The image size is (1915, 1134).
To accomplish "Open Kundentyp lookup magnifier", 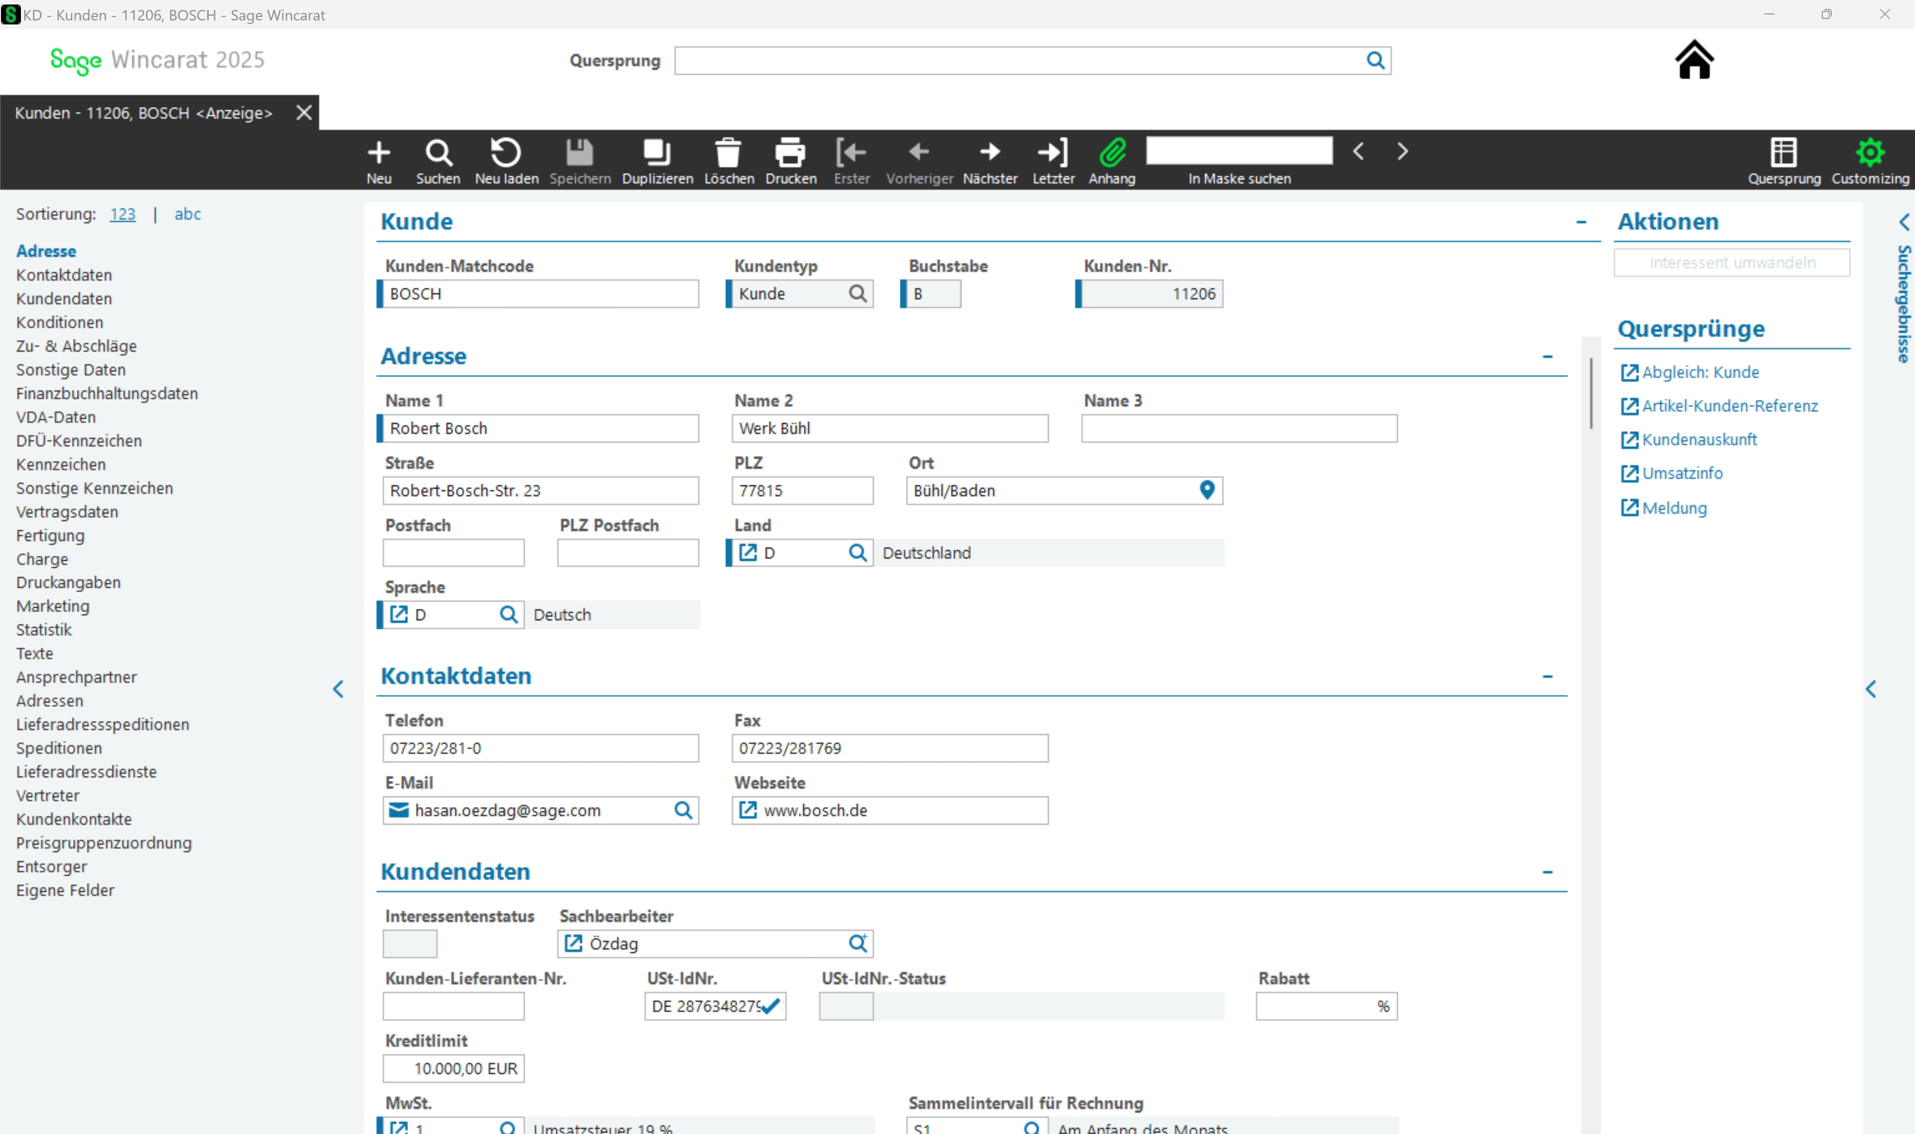I will point(857,294).
